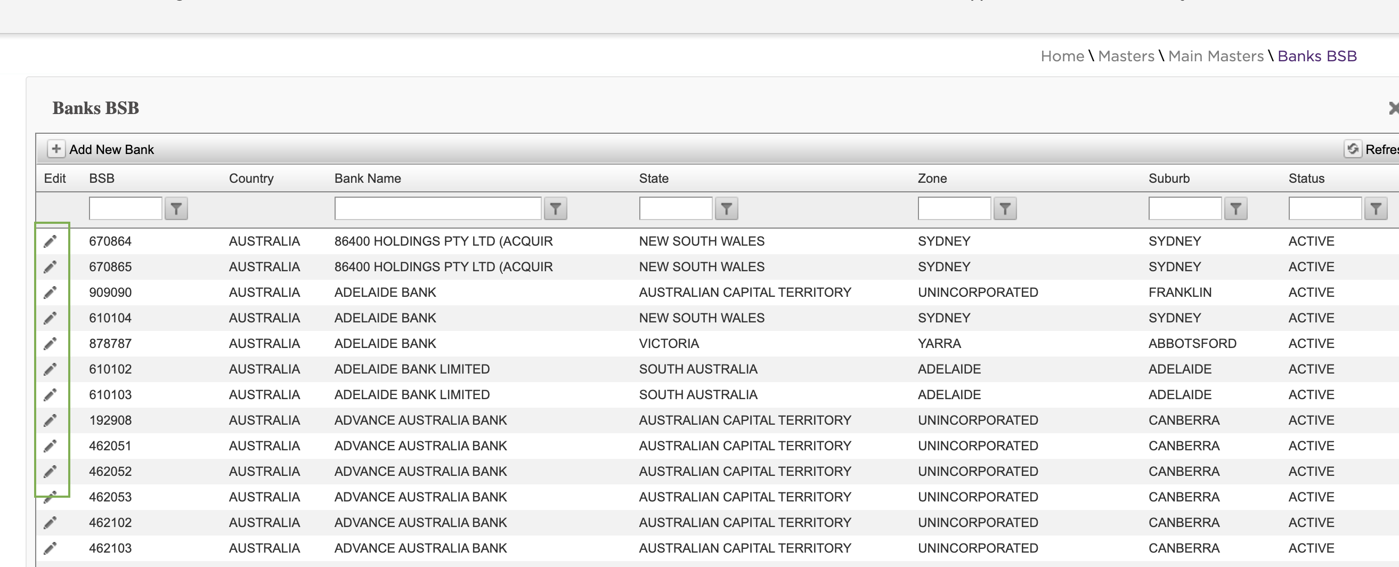This screenshot has height=567, width=1399.
Task: Sort by the Country column header
Action: 251,178
